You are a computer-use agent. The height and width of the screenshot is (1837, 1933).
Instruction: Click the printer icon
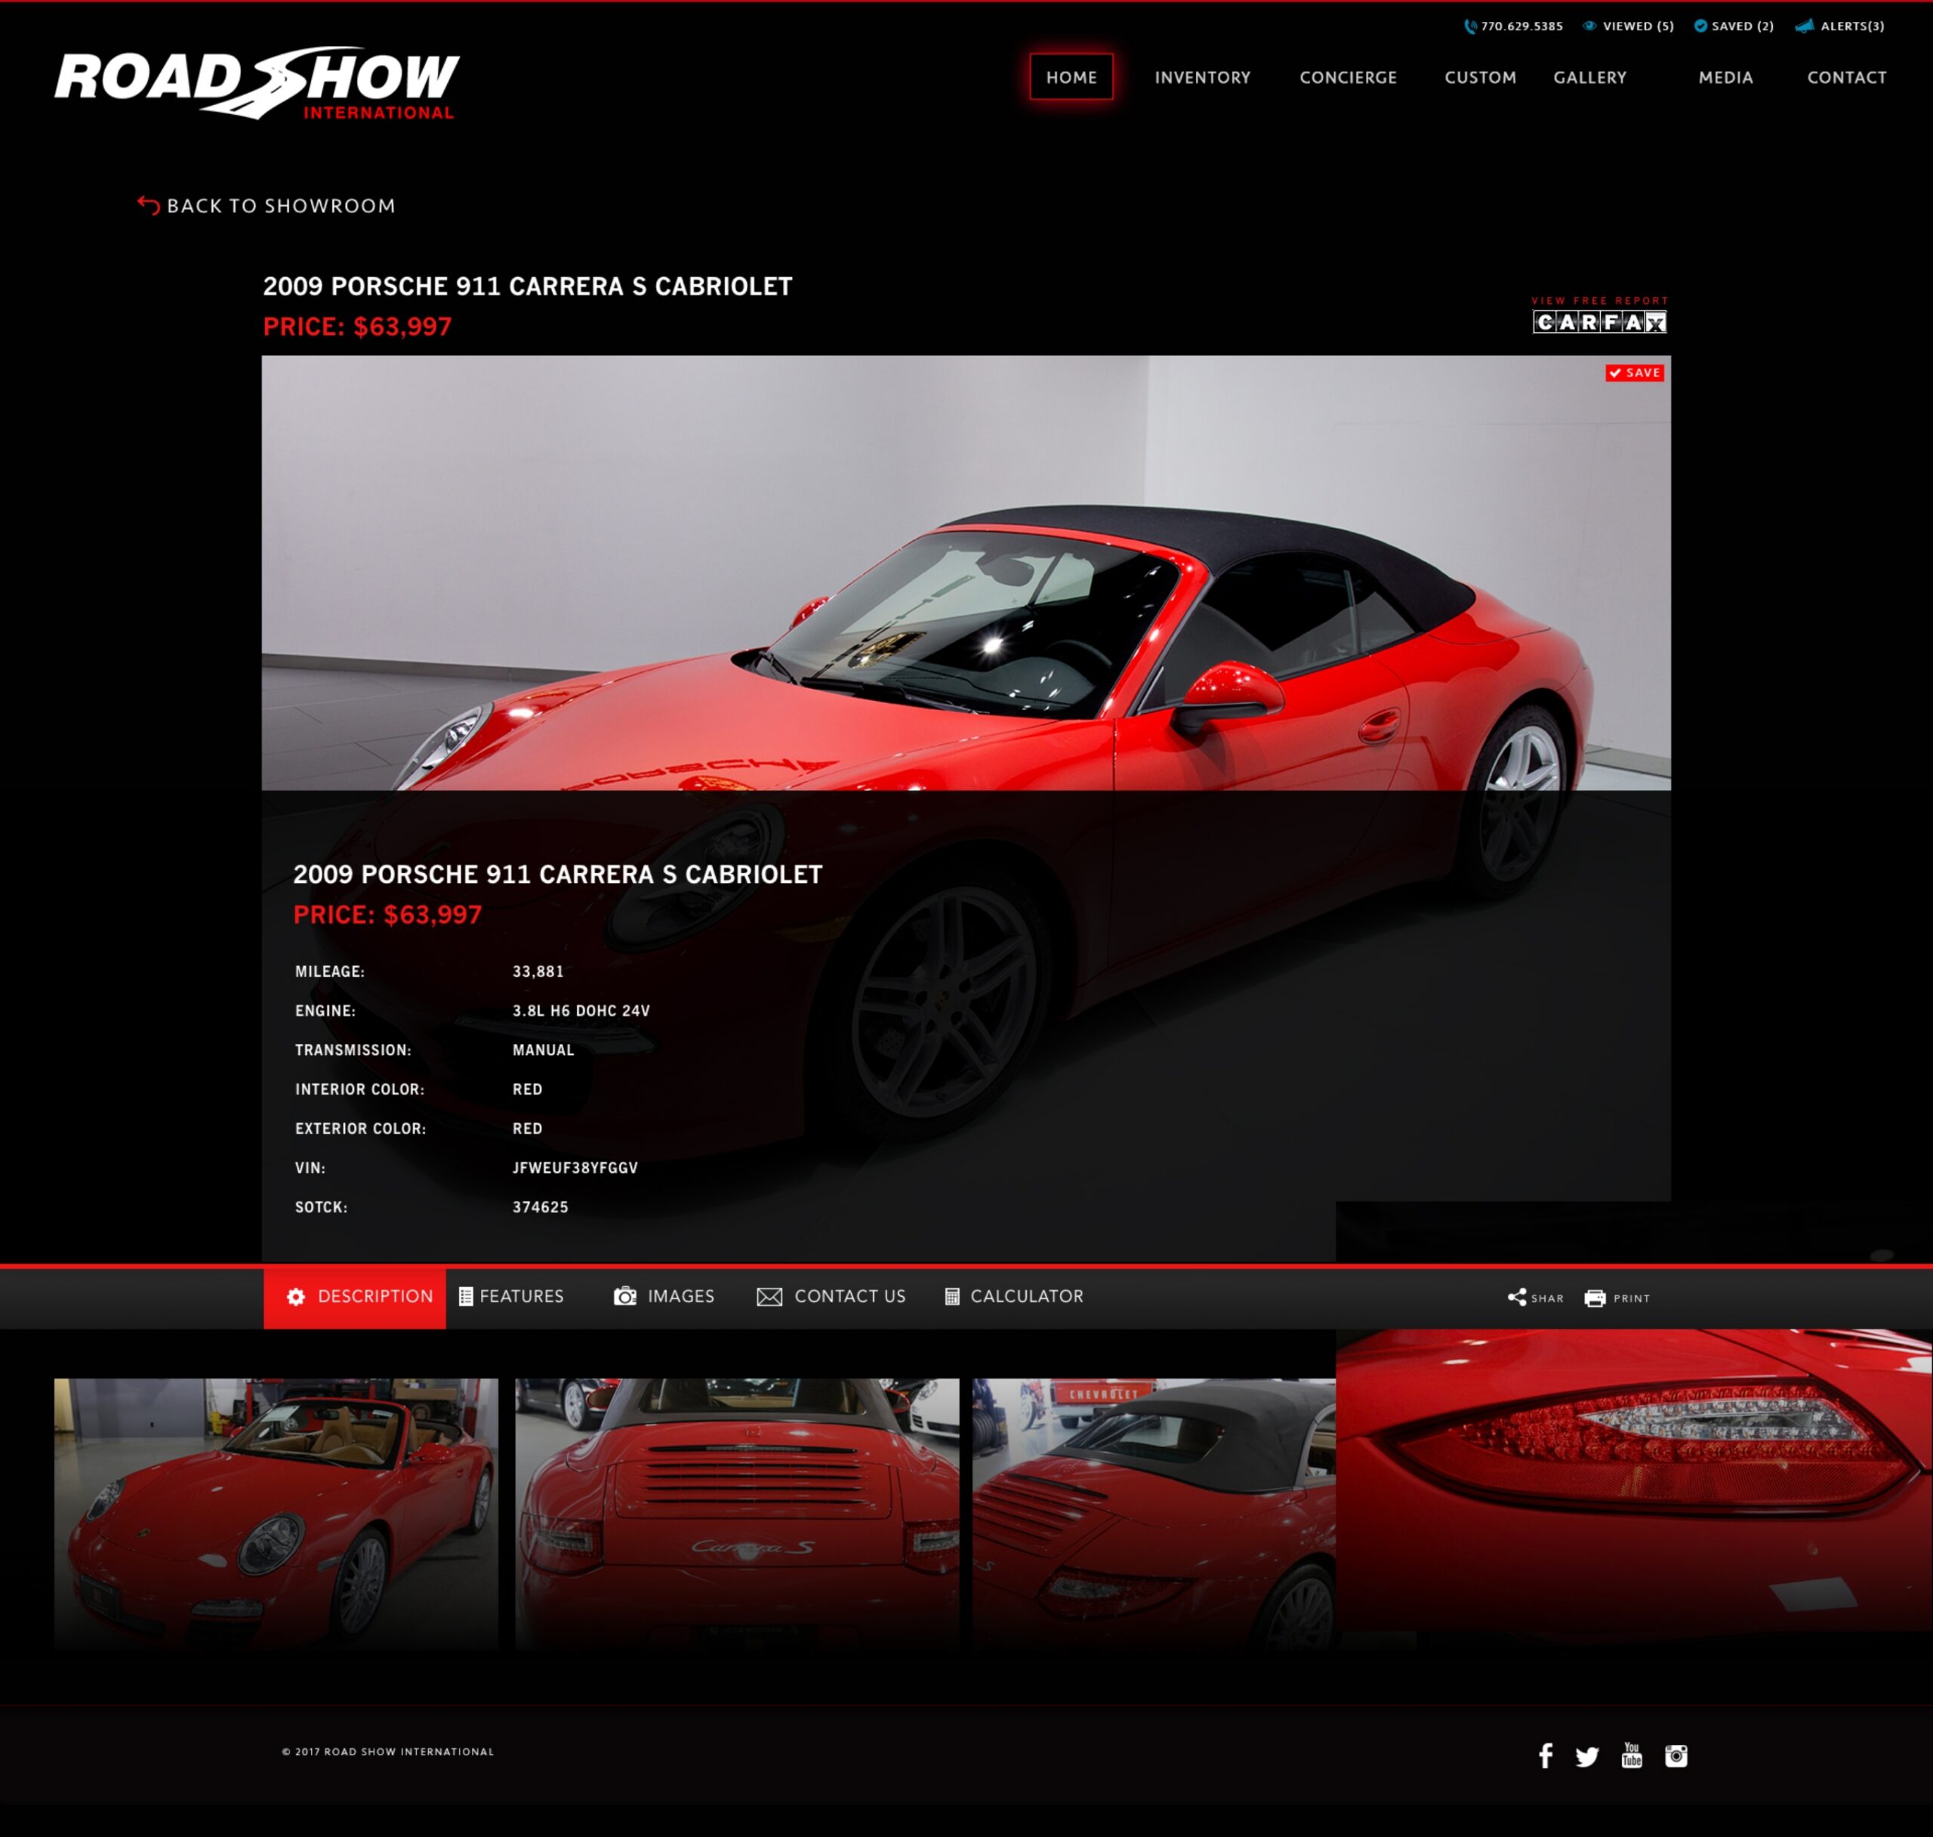[1595, 1298]
